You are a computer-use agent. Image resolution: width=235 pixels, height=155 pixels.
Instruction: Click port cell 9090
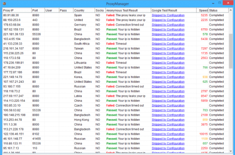click(36, 106)
